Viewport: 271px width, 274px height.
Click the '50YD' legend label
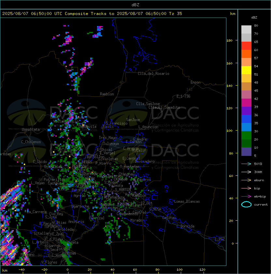click(x=258, y=164)
